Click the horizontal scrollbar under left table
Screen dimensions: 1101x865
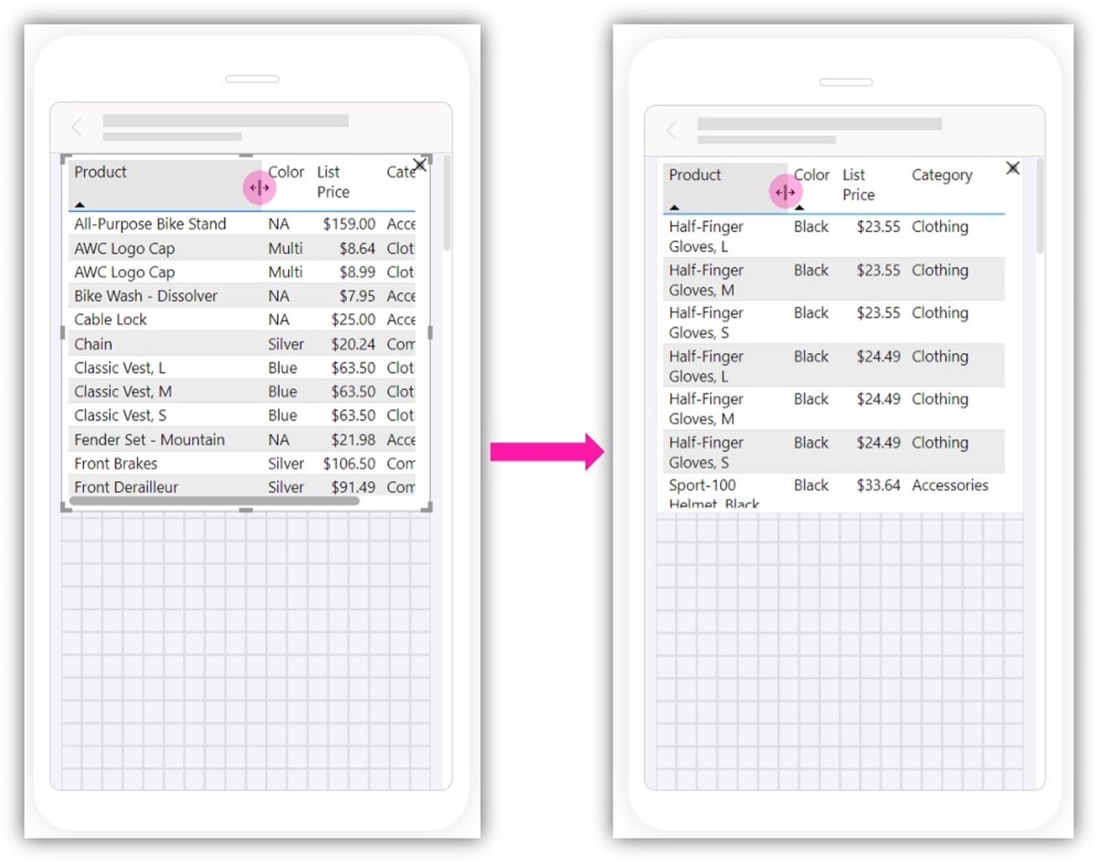[215, 500]
